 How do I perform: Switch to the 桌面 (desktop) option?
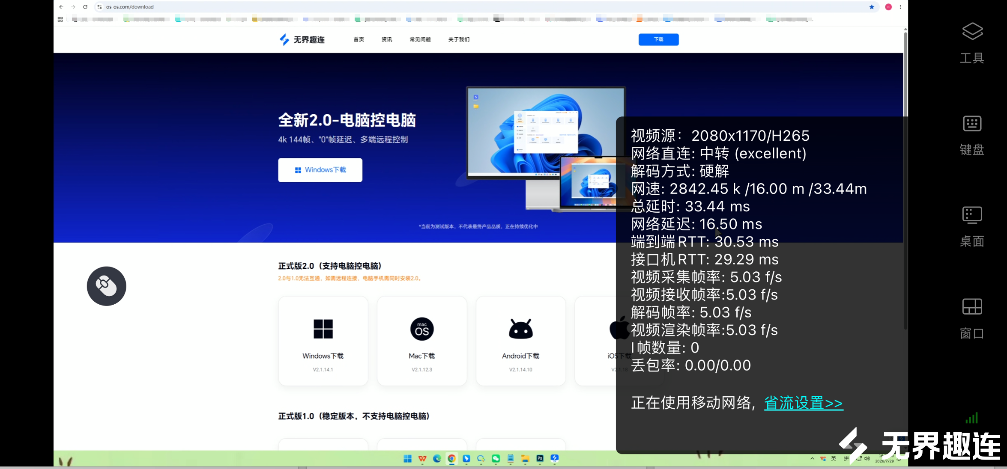[x=972, y=227]
